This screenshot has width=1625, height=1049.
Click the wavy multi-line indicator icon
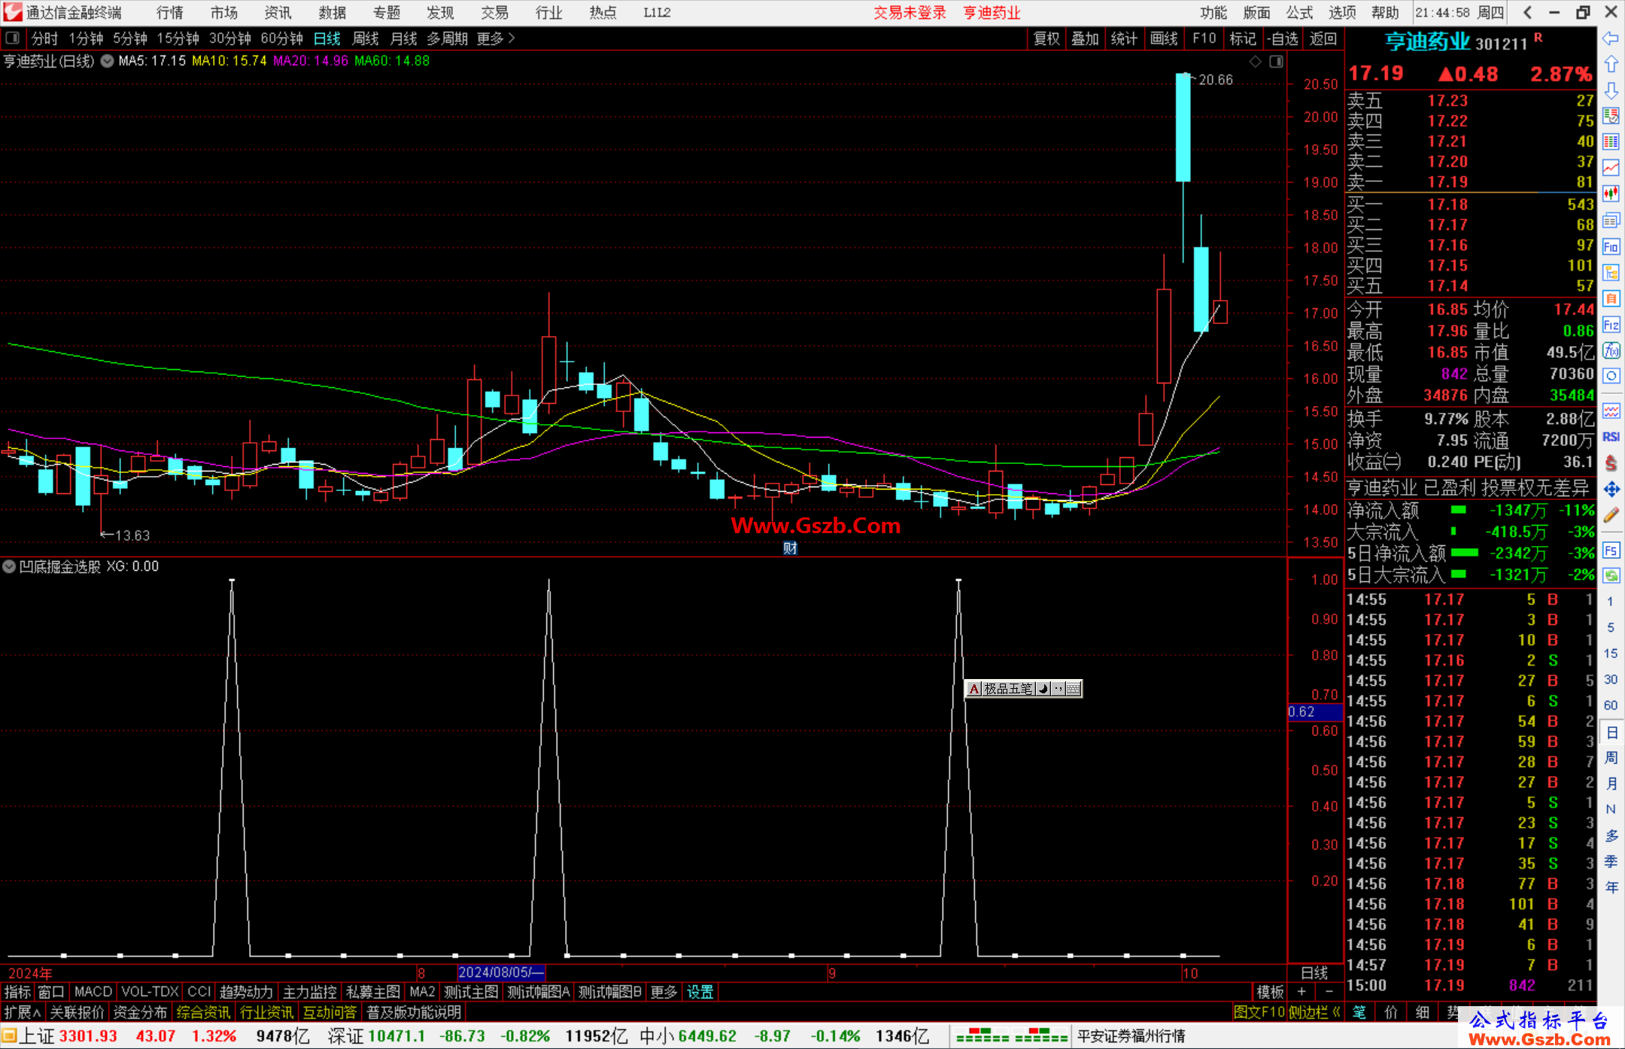(x=1611, y=411)
